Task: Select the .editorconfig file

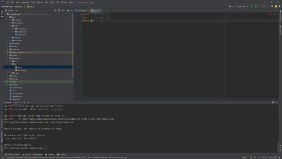Action: tap(17, 87)
